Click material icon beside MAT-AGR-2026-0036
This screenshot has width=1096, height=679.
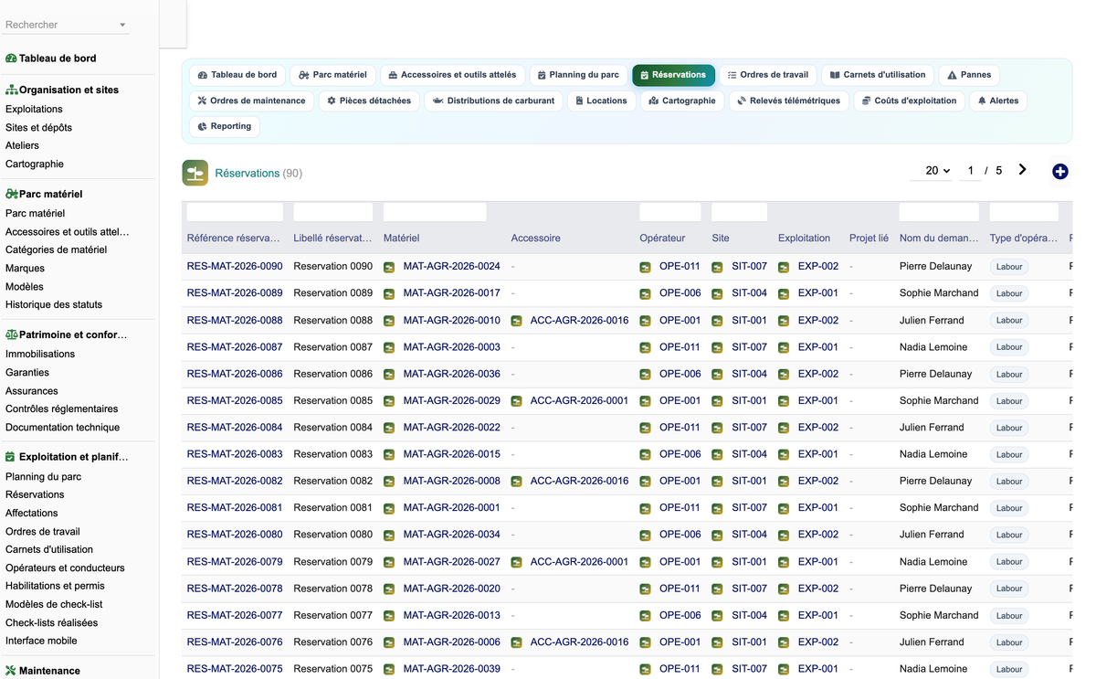(389, 374)
